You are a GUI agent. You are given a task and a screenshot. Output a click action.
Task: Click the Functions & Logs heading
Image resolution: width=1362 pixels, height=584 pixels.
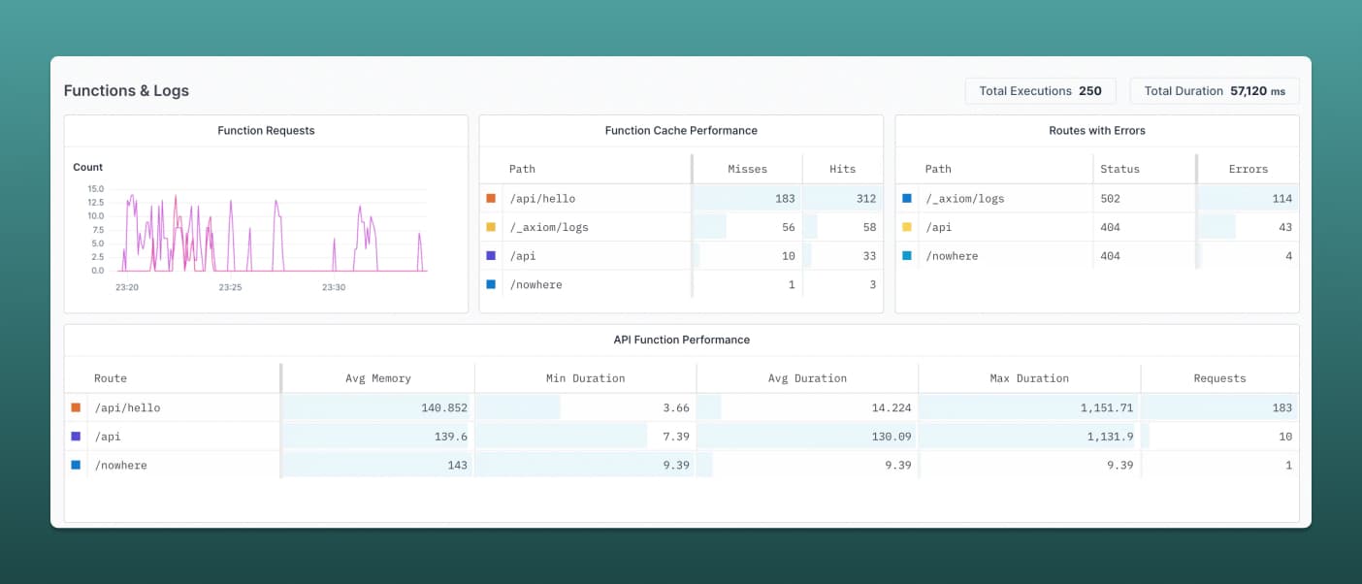click(126, 91)
